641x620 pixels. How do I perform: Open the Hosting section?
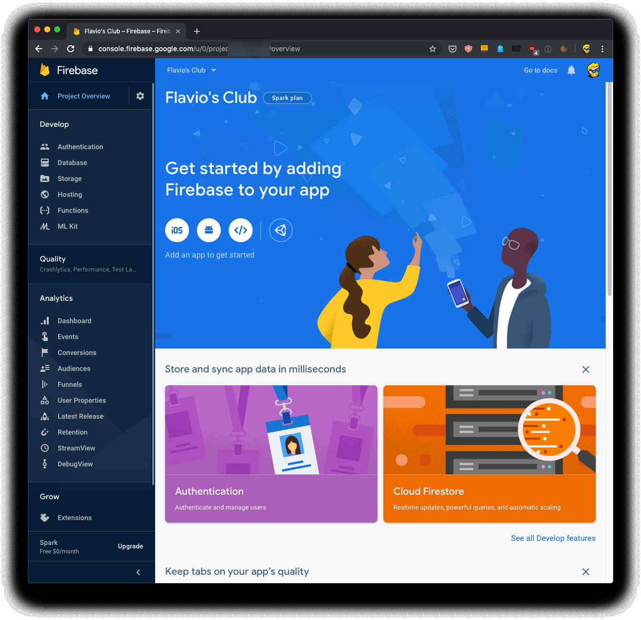point(69,194)
